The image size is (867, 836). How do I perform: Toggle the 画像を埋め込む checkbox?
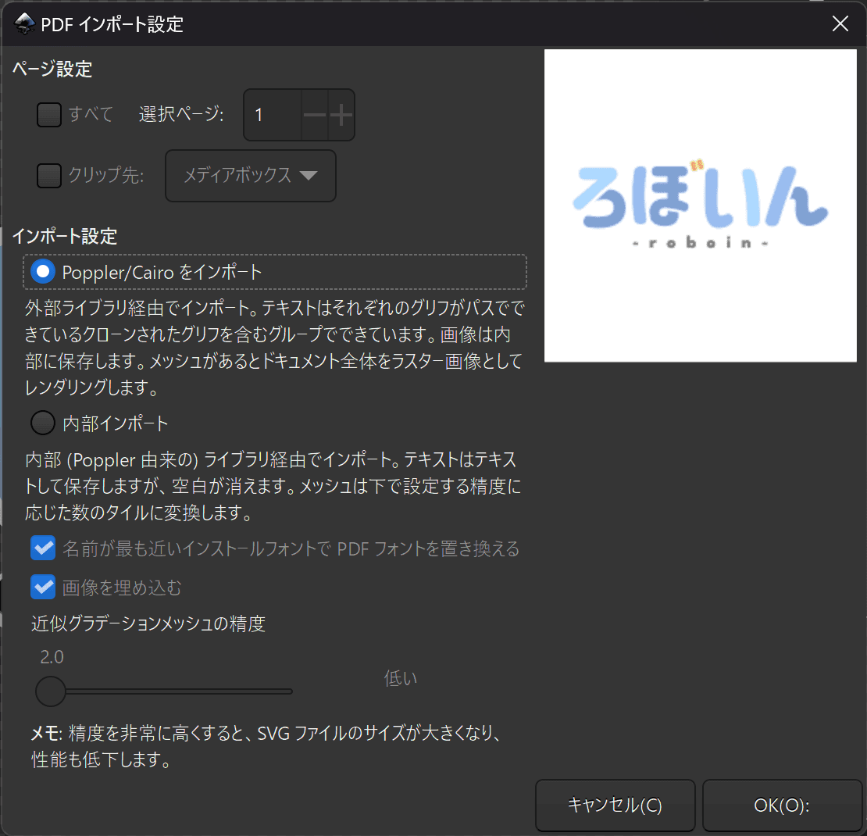[x=43, y=587]
